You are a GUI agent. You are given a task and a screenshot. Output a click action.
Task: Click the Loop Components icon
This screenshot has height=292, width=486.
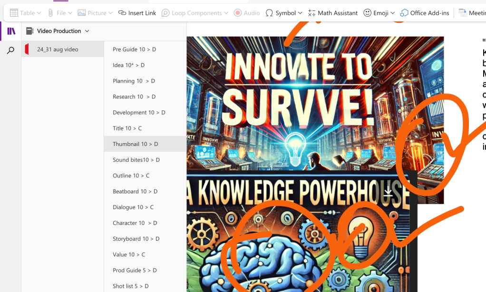[x=165, y=13]
